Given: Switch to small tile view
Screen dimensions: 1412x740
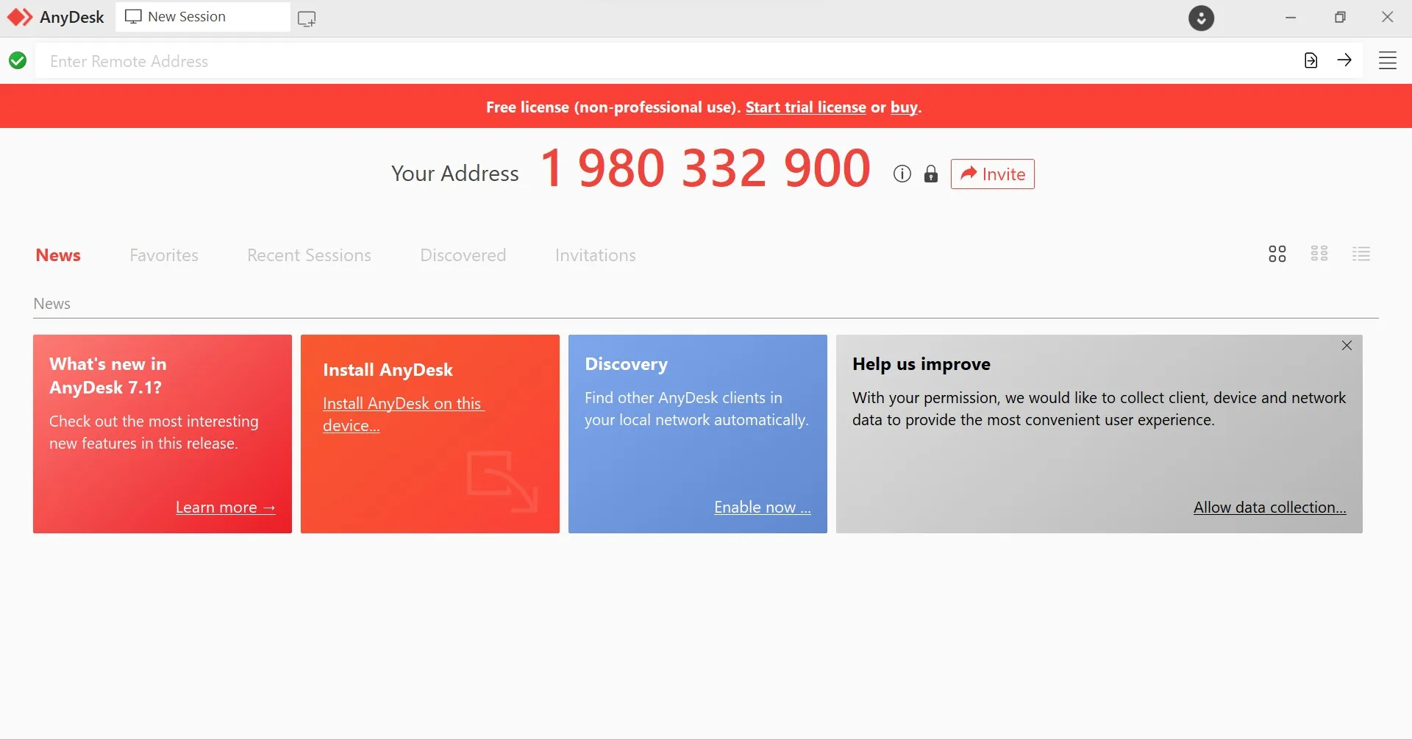Looking at the screenshot, I should (1319, 253).
